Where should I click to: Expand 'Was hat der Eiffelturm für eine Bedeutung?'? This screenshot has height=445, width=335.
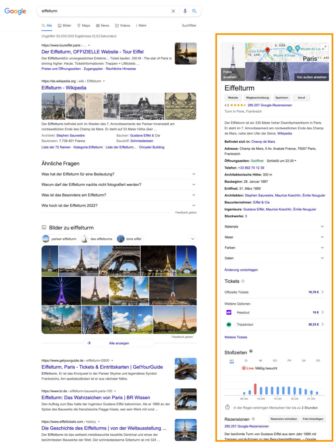click(119, 174)
